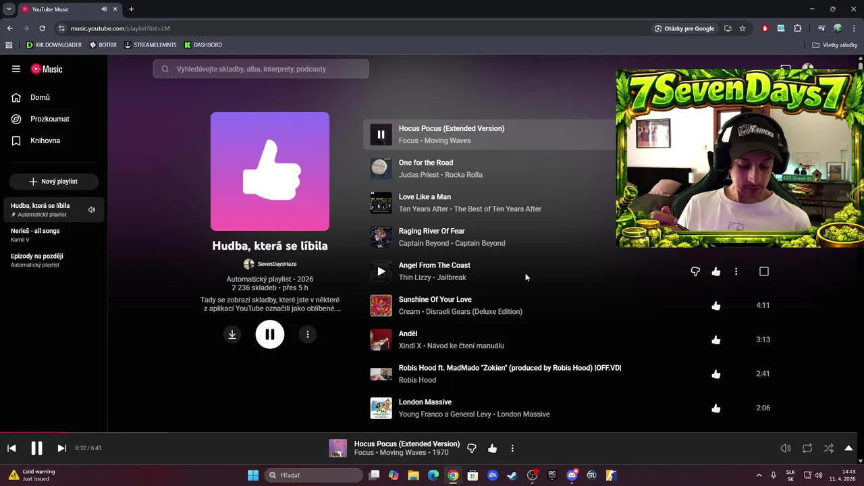Show hidden system tray icons

point(759,475)
